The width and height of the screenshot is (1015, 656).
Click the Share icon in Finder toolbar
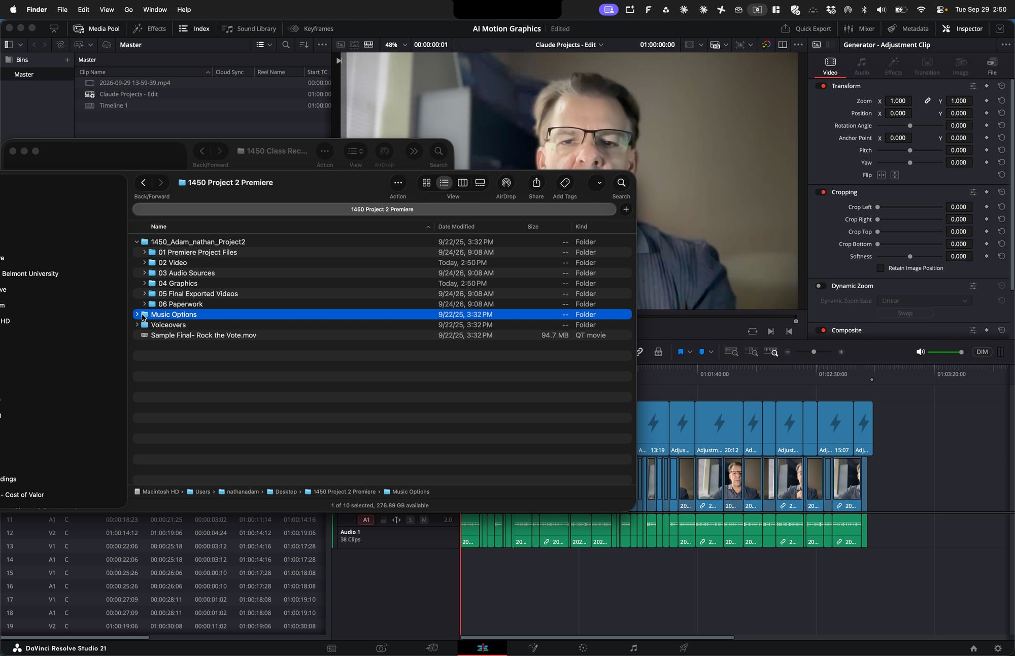coord(536,183)
